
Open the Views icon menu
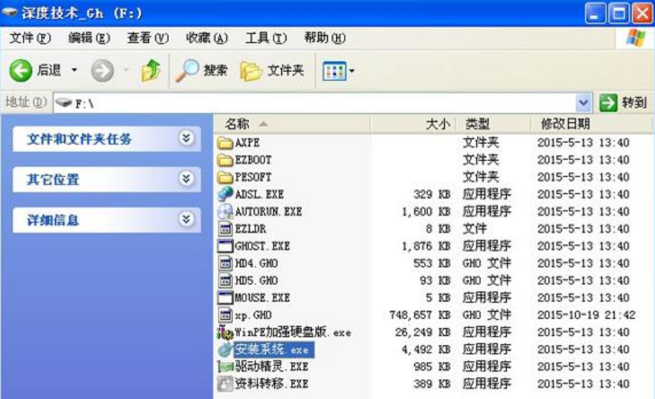tap(334, 71)
